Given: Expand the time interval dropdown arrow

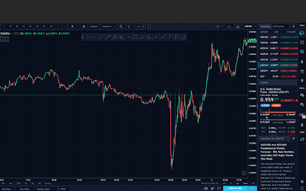Looking at the screenshot, I should [66, 27].
